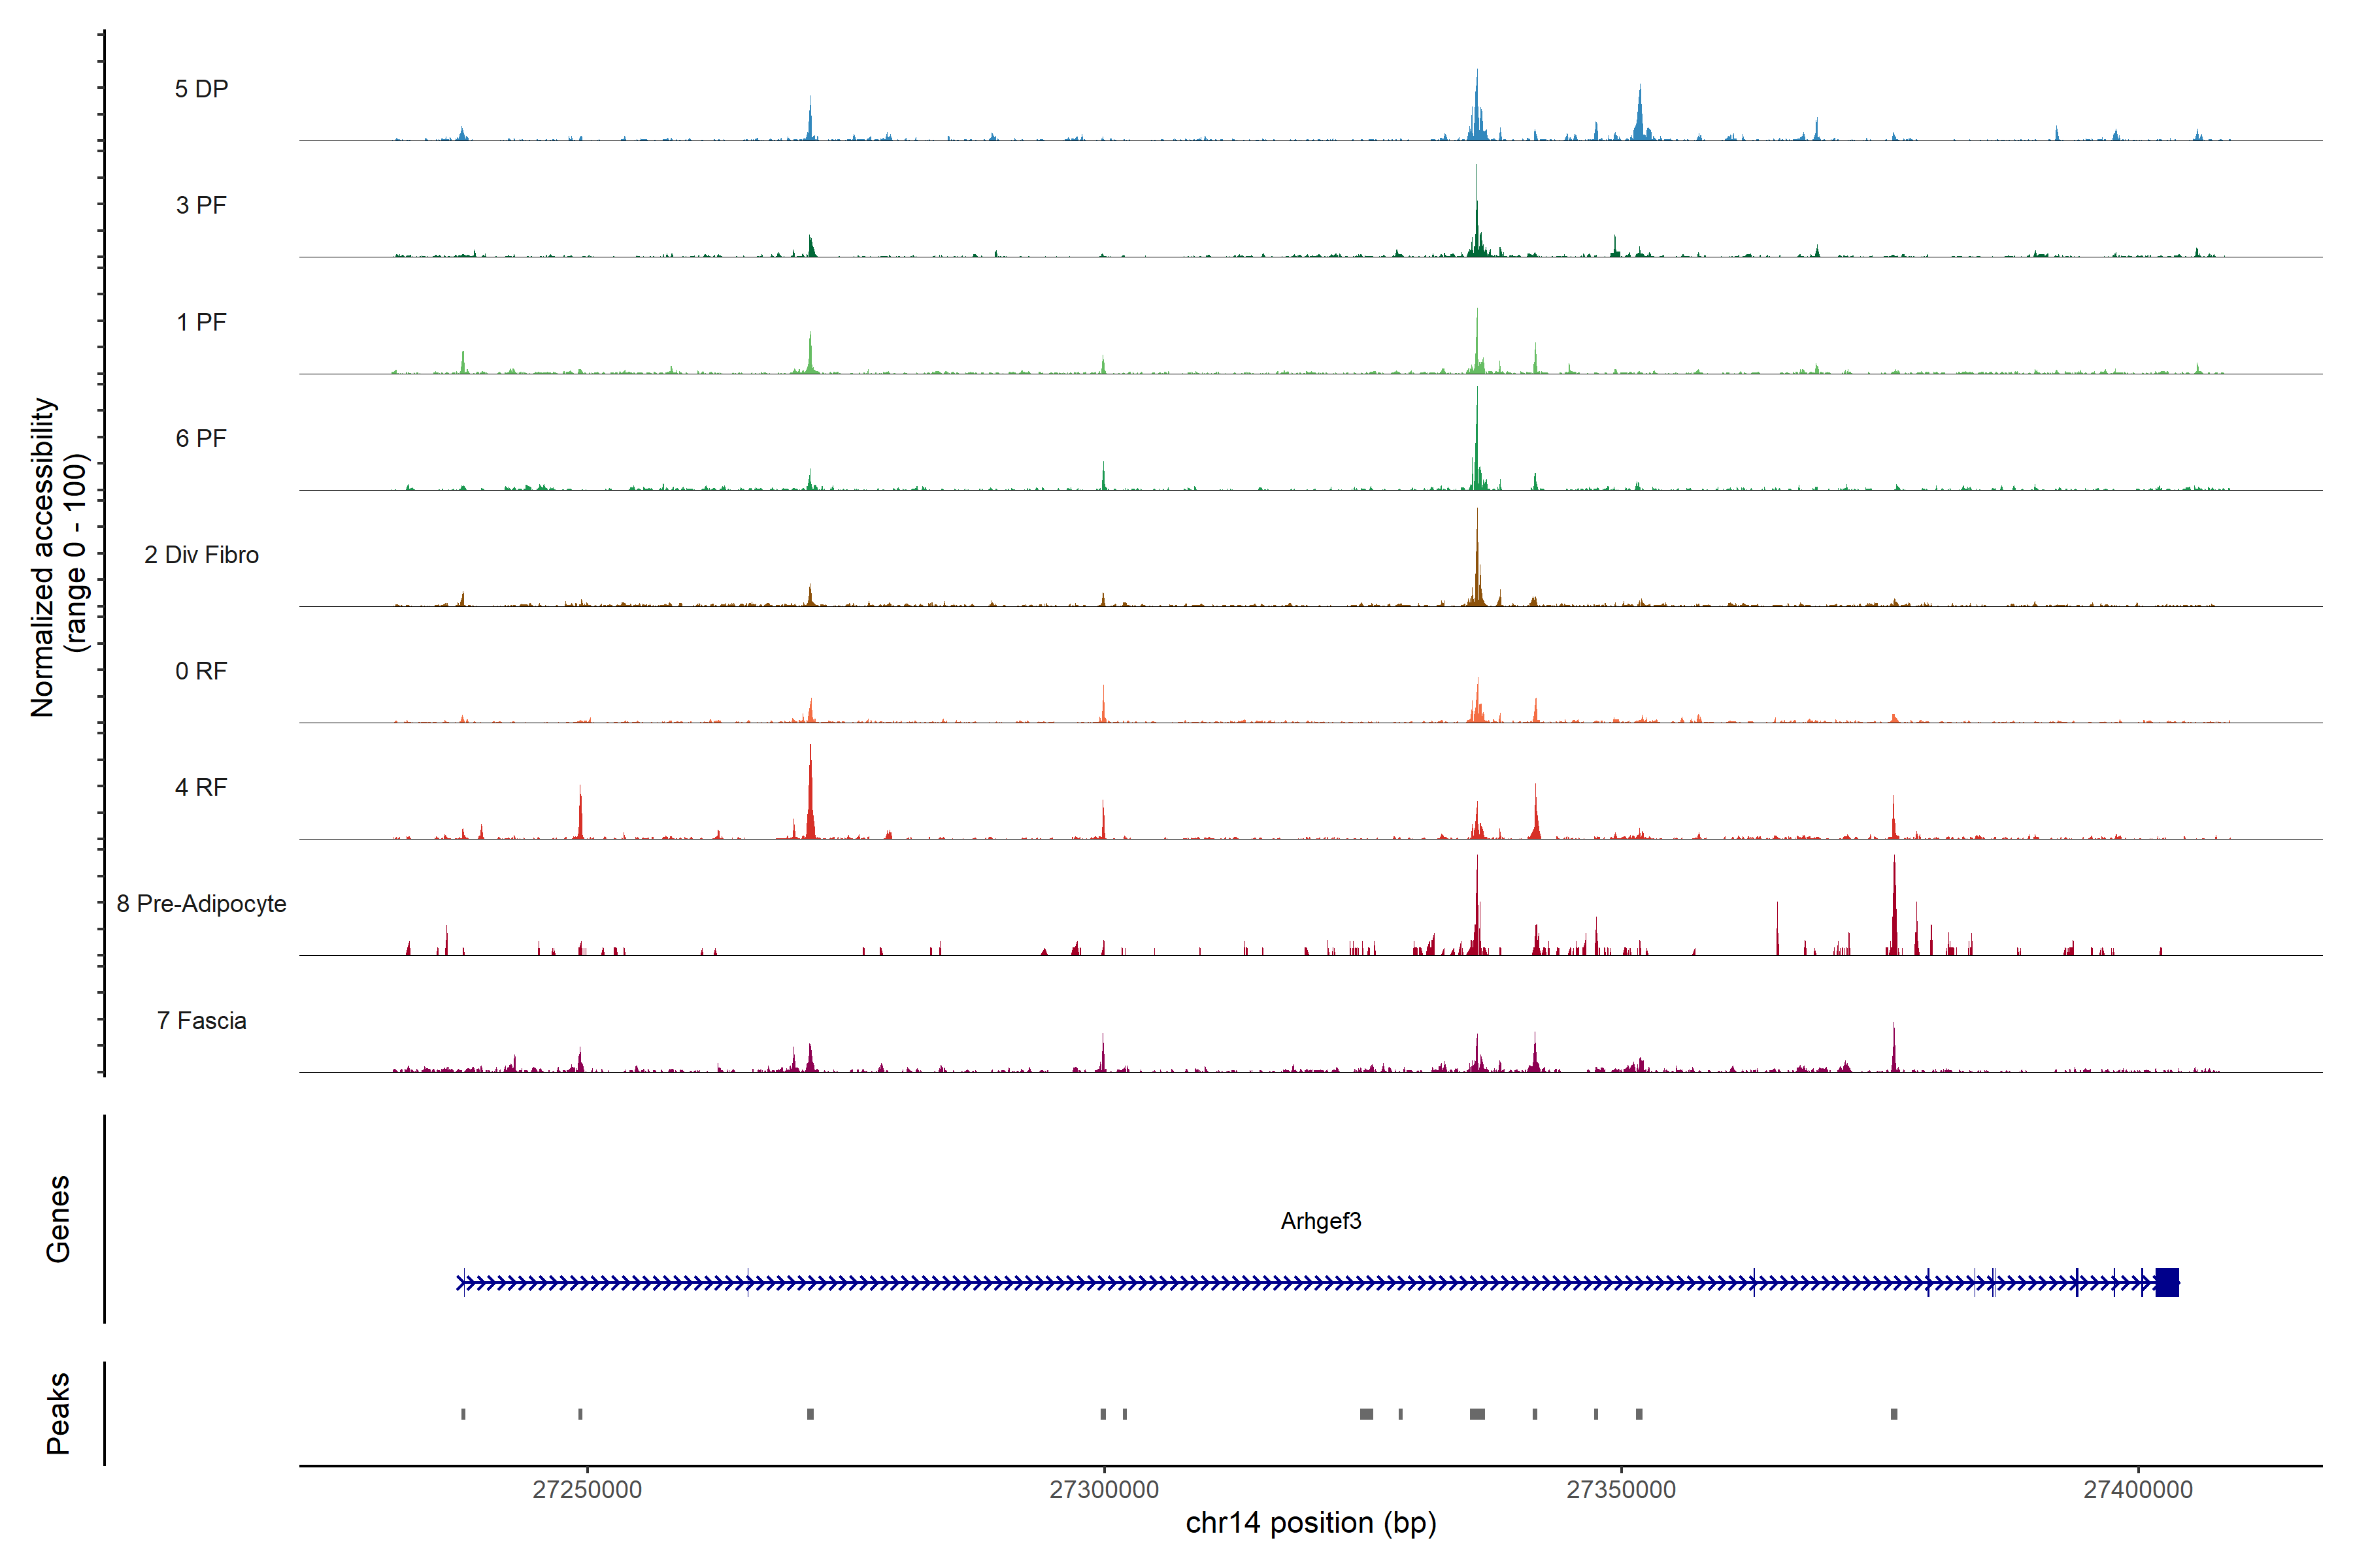Click the 27400000 axis tick label
Screen dimensions: 2353x1568
(2138, 1490)
